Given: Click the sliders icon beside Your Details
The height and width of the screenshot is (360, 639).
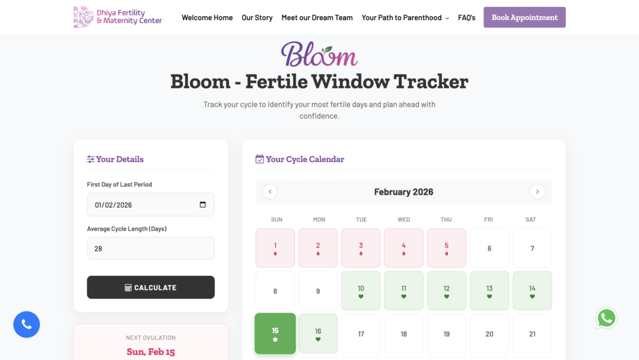Looking at the screenshot, I should [90, 159].
